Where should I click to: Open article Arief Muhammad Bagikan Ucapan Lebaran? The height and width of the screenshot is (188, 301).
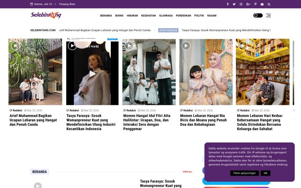[x=33, y=120]
